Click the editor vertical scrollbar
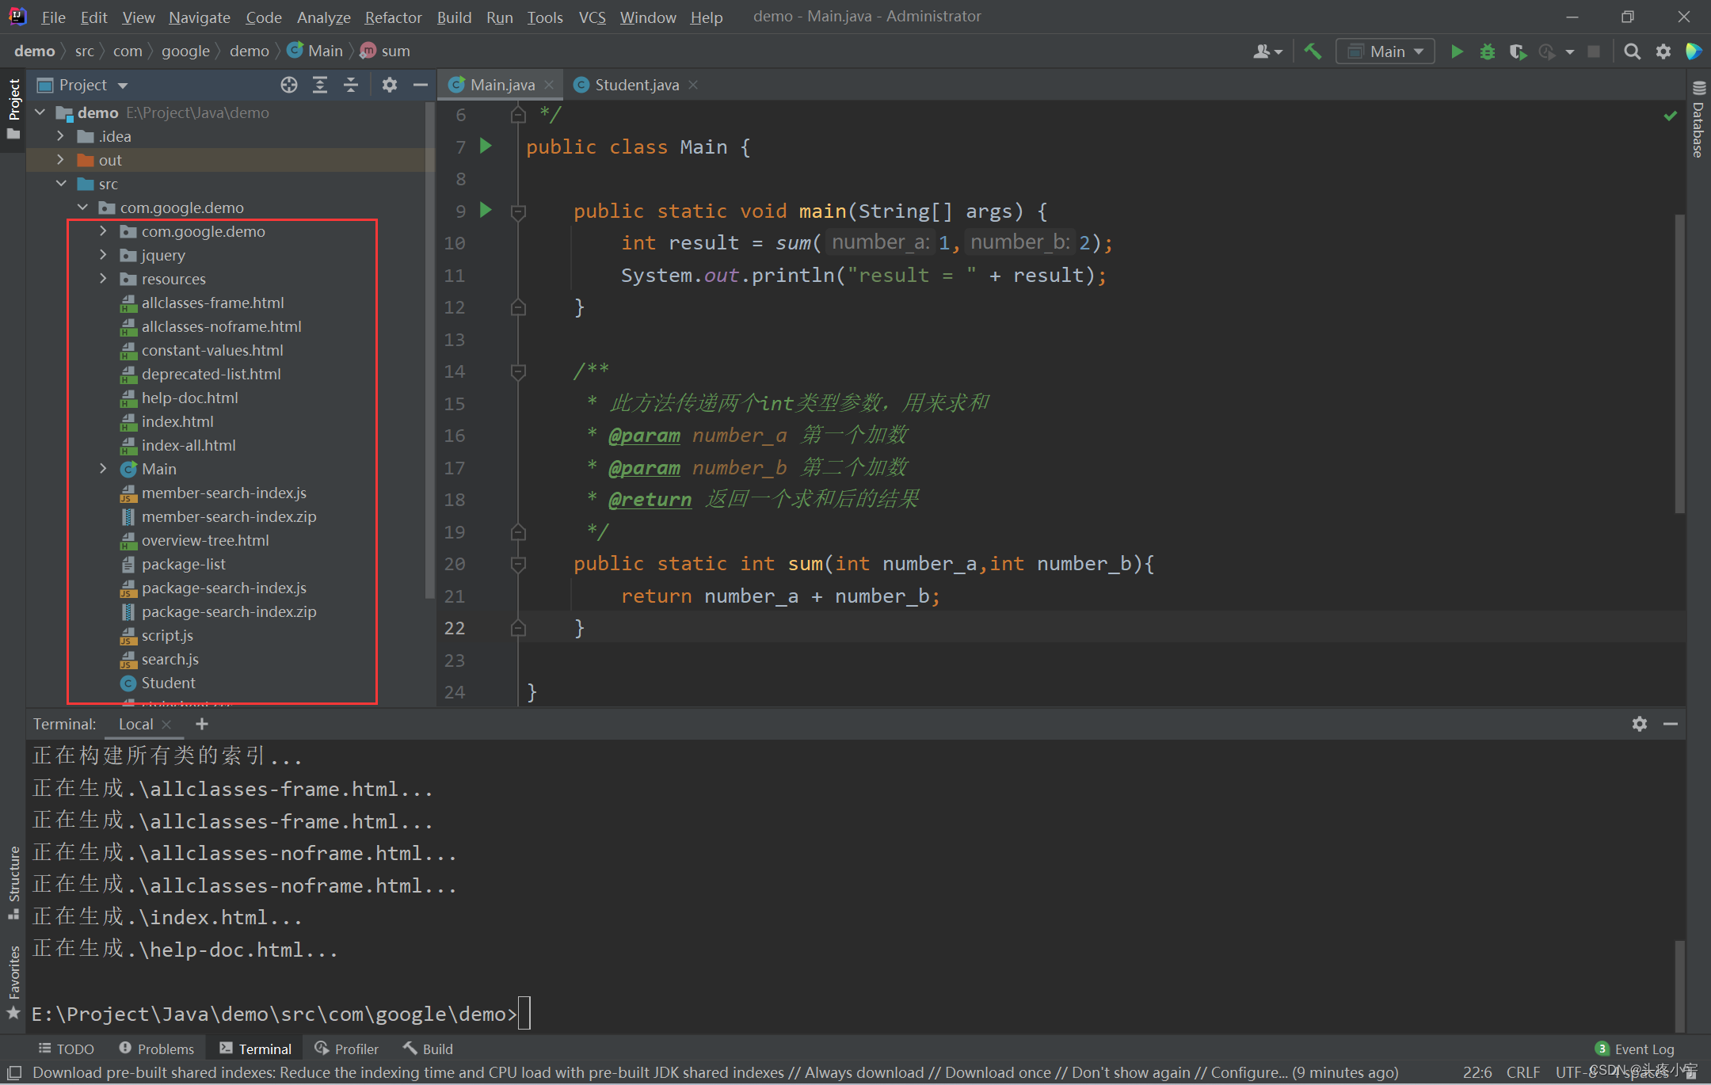The height and width of the screenshot is (1085, 1711). pyautogui.click(x=1680, y=364)
